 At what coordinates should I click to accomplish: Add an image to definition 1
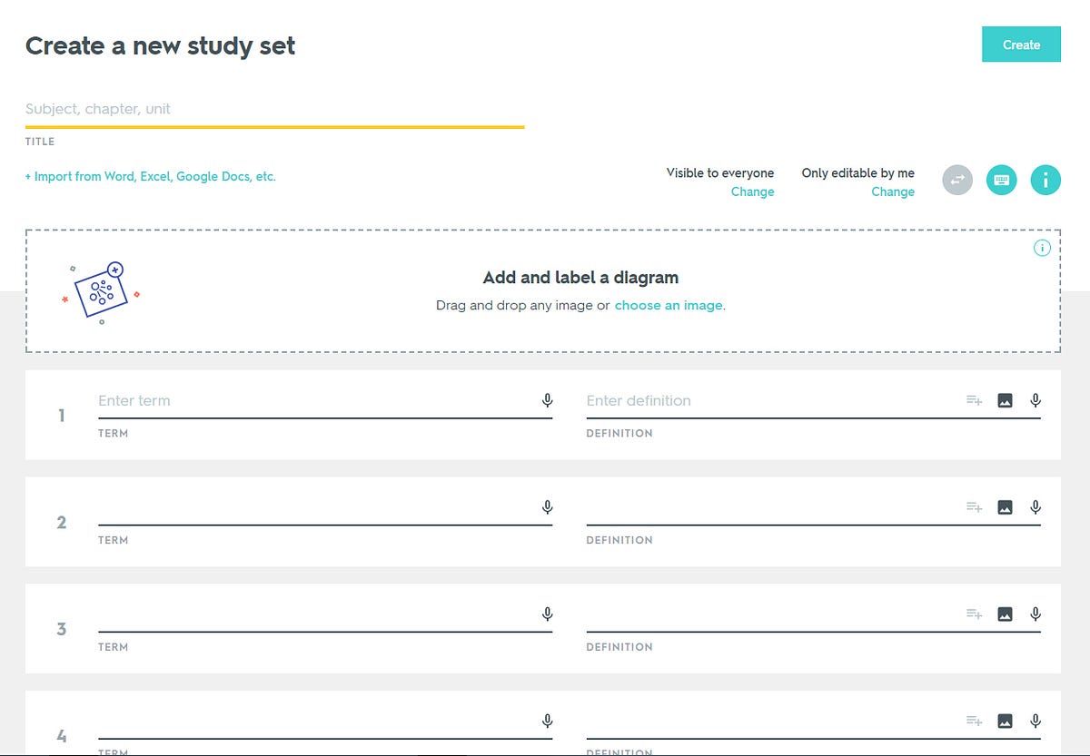[1006, 399]
